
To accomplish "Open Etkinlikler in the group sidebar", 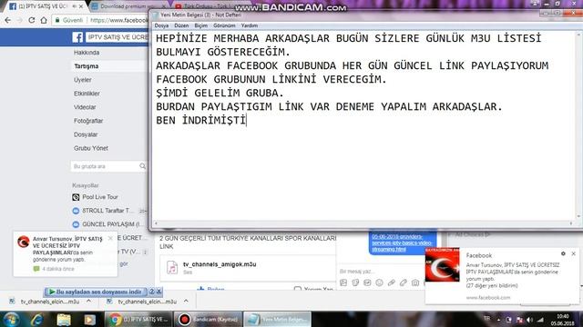I will pyautogui.click(x=87, y=94).
